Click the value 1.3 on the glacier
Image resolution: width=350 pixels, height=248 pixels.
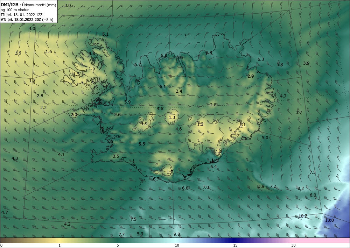pyautogui.click(x=172, y=117)
